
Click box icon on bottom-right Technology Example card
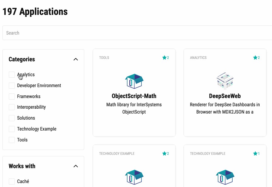(225, 178)
